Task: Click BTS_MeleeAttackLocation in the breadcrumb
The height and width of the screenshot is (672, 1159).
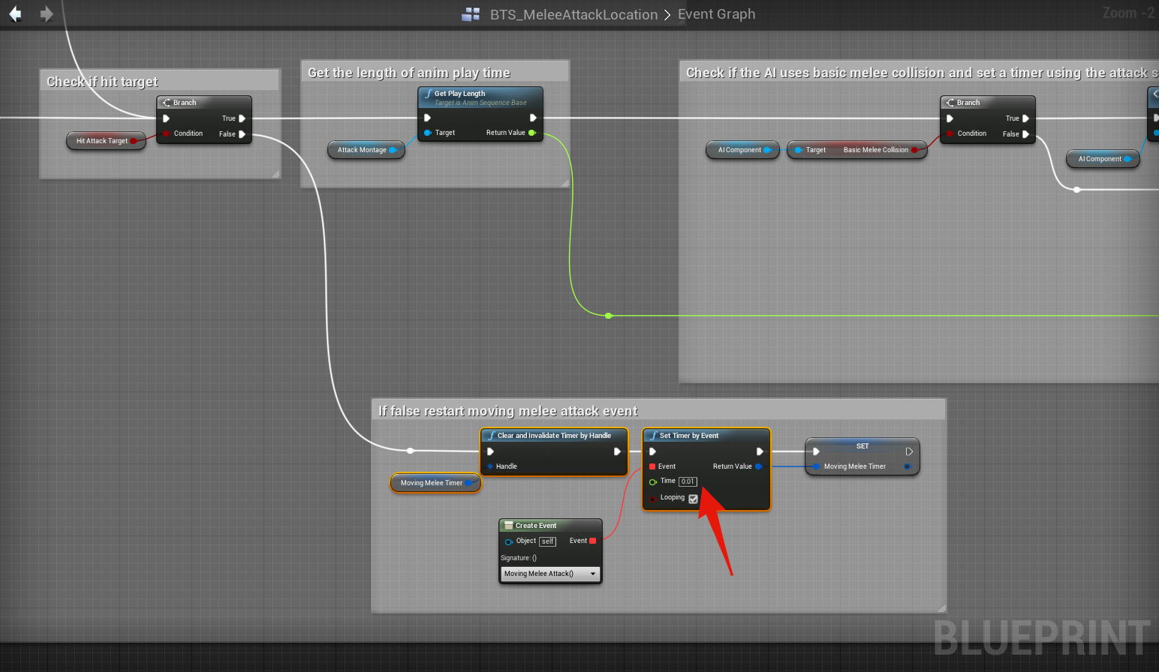Action: pyautogui.click(x=573, y=14)
